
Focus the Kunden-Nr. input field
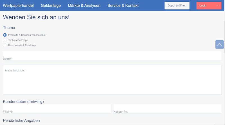pyautogui.click(x=167, y=109)
